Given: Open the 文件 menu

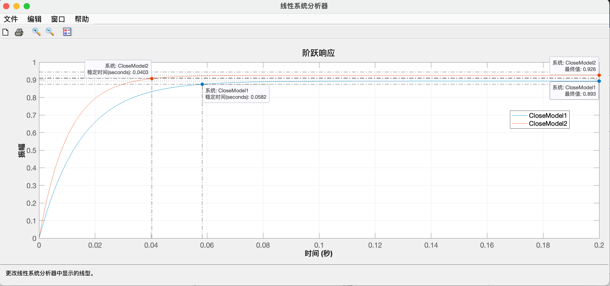Looking at the screenshot, I should (11, 19).
